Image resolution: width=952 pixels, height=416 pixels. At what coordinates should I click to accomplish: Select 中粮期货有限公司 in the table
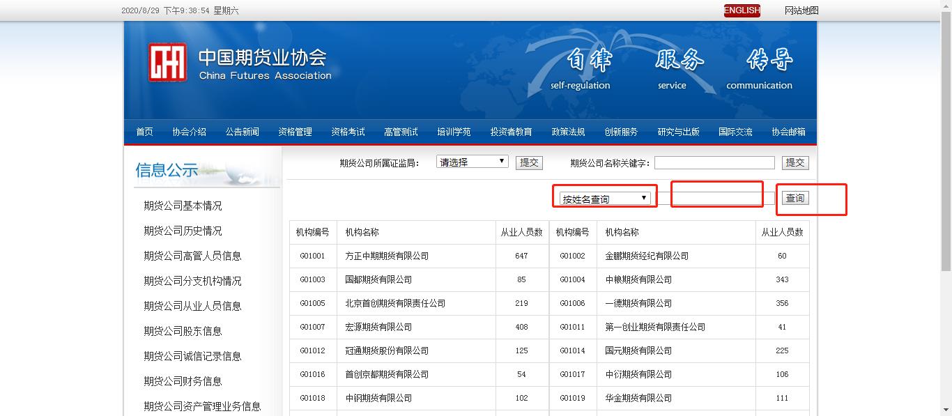(638, 279)
